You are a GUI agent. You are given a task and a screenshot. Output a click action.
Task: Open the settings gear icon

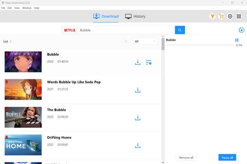click(x=230, y=16)
